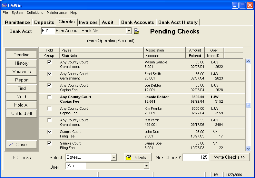The width and height of the screenshot is (255, 178).
Task: Check the hold box for Kim Franks
Action: point(49,109)
